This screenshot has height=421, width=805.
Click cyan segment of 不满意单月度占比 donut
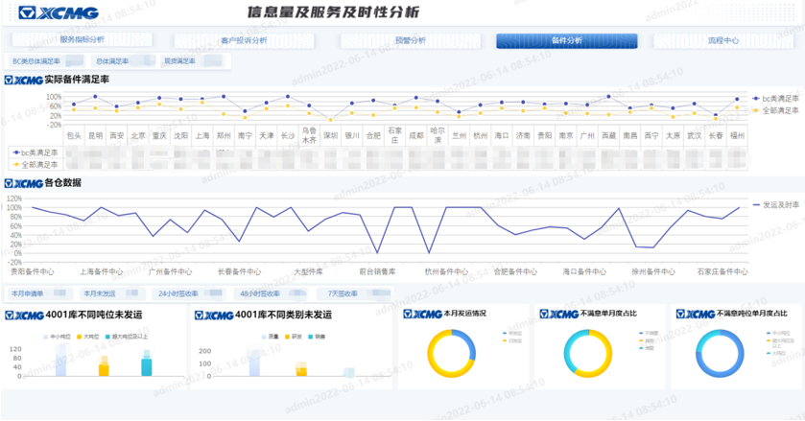[568, 350]
